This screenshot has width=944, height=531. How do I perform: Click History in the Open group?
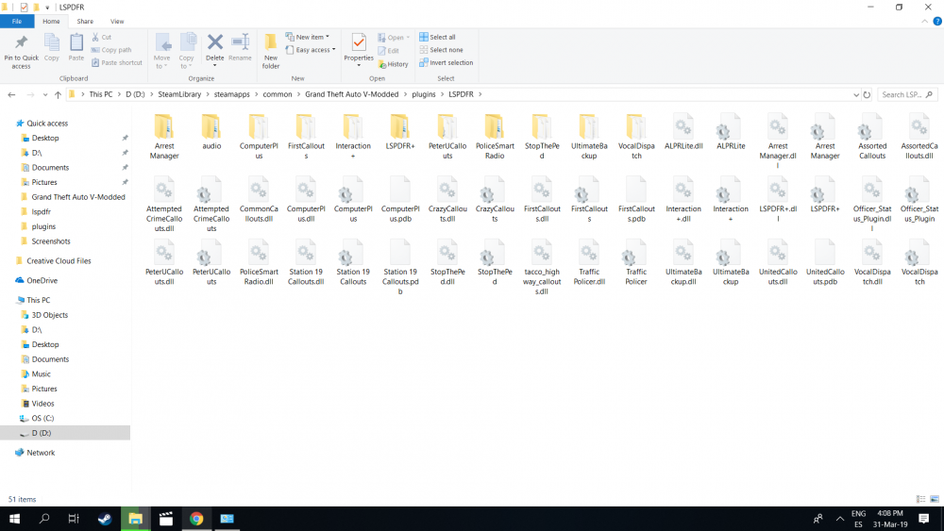pyautogui.click(x=393, y=64)
